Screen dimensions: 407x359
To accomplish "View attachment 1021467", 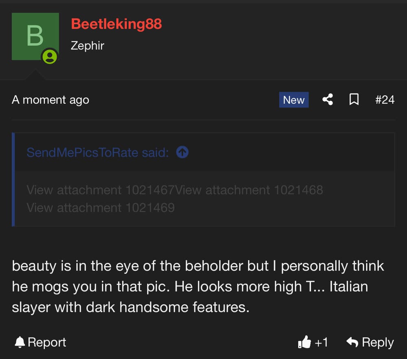I will coord(101,190).
